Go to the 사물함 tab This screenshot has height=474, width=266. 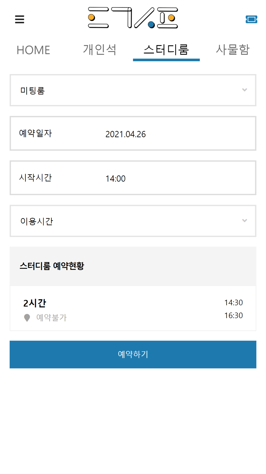coord(233,50)
